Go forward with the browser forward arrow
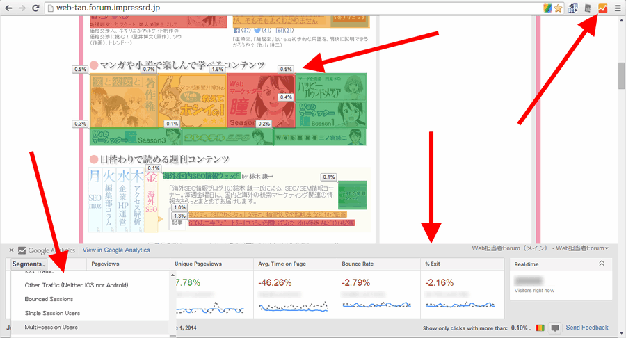 (22, 8)
